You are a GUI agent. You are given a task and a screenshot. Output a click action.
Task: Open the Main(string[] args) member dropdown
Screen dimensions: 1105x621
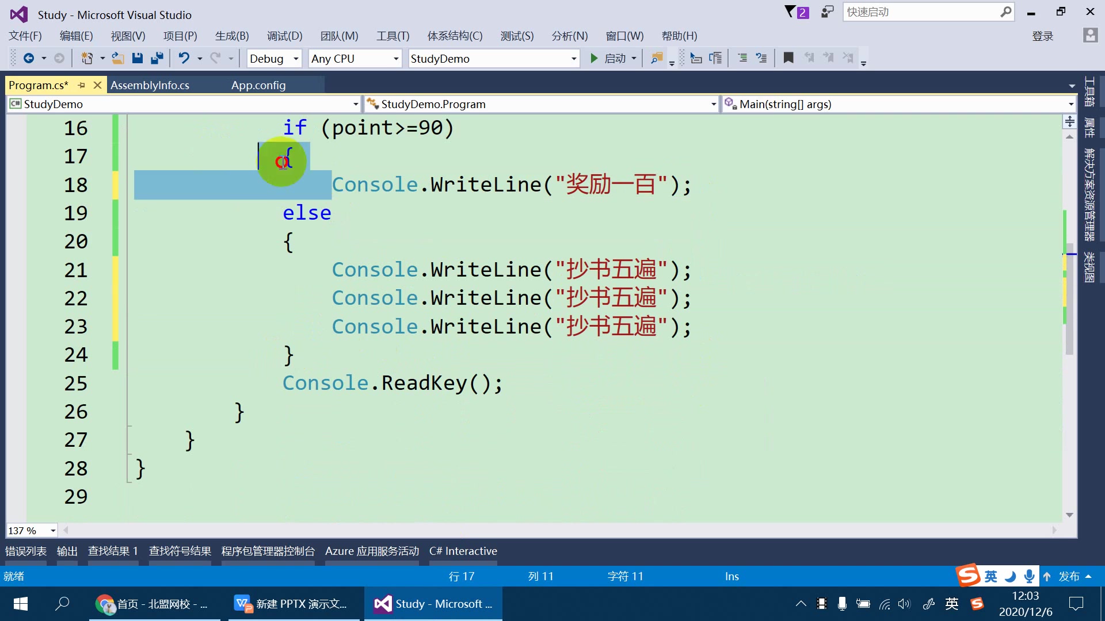(x=900, y=104)
